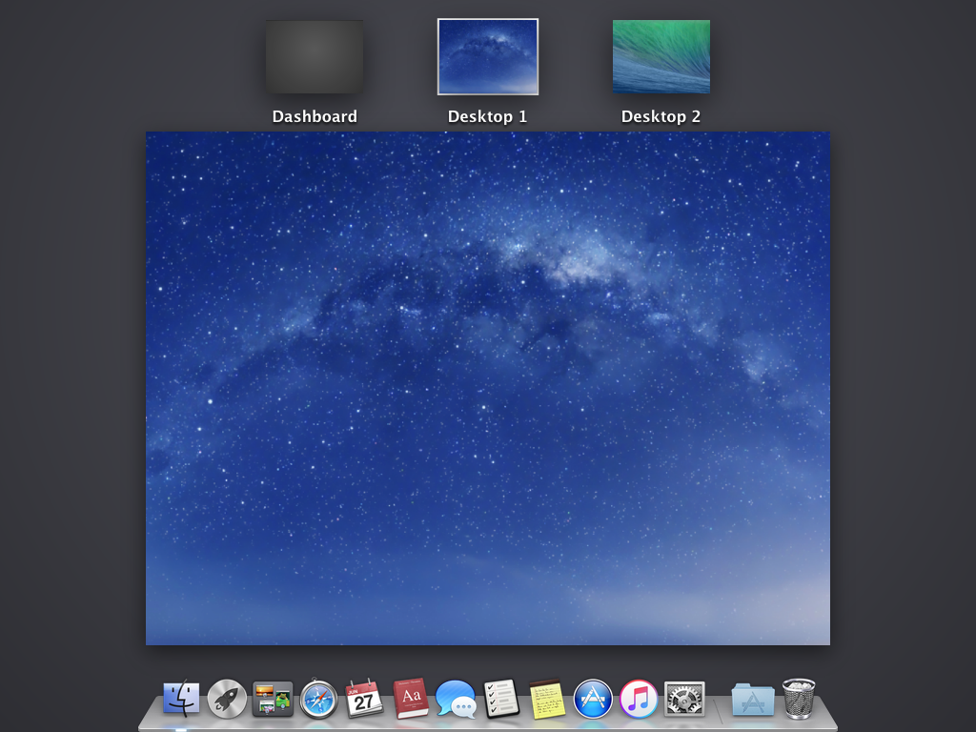Switch to Desktop 2 space thumbnail
Screen dimensions: 976x732
(661, 57)
